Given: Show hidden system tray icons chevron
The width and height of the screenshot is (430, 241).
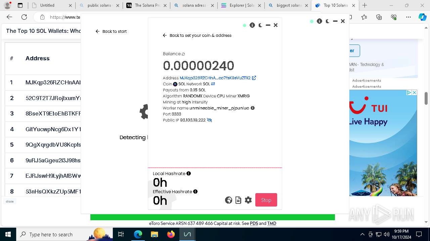Looking at the screenshot, I should point(362,234).
